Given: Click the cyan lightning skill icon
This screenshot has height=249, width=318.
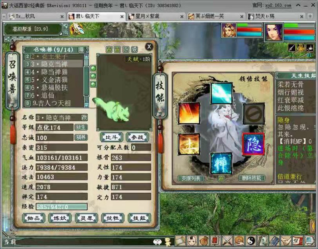Looking at the screenshot, I should click(221, 94).
